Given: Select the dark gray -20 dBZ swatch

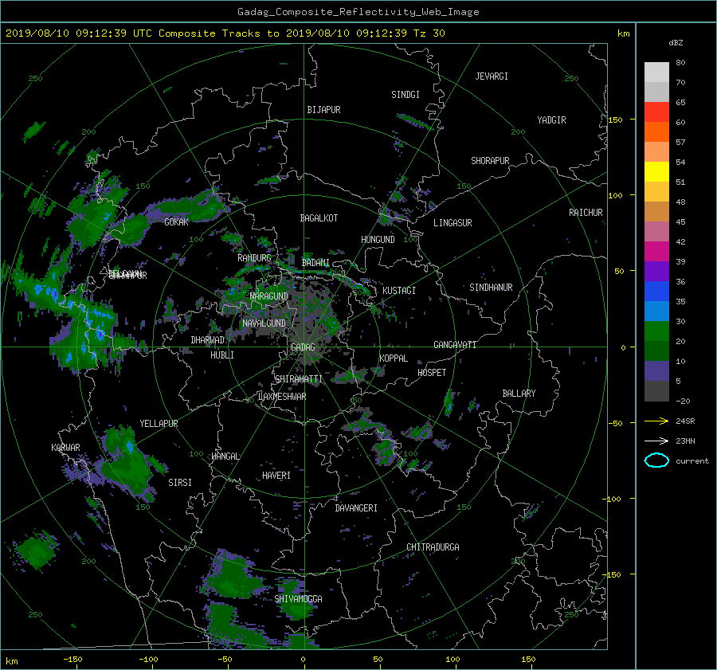Looking at the screenshot, I should coord(656,391).
